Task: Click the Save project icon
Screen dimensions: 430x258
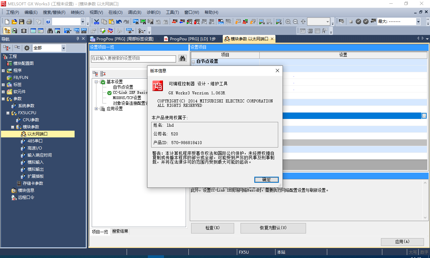Action: point(21,22)
